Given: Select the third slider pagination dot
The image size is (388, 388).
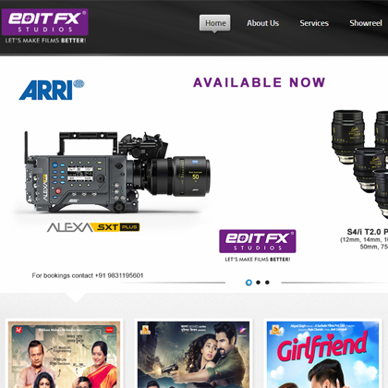Looking at the screenshot, I should [267, 283].
